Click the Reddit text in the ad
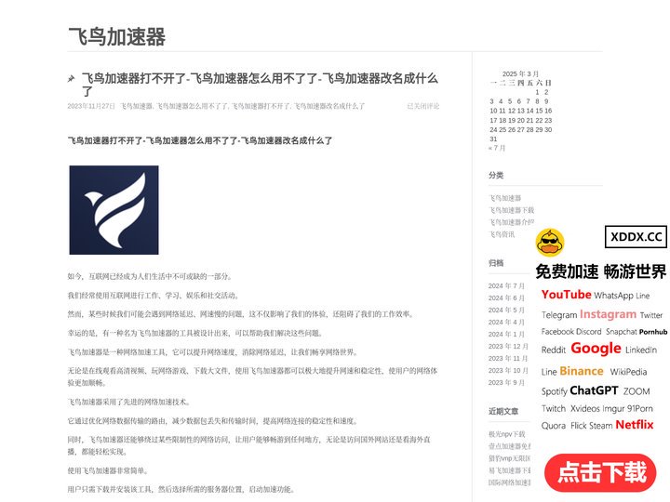 click(554, 350)
